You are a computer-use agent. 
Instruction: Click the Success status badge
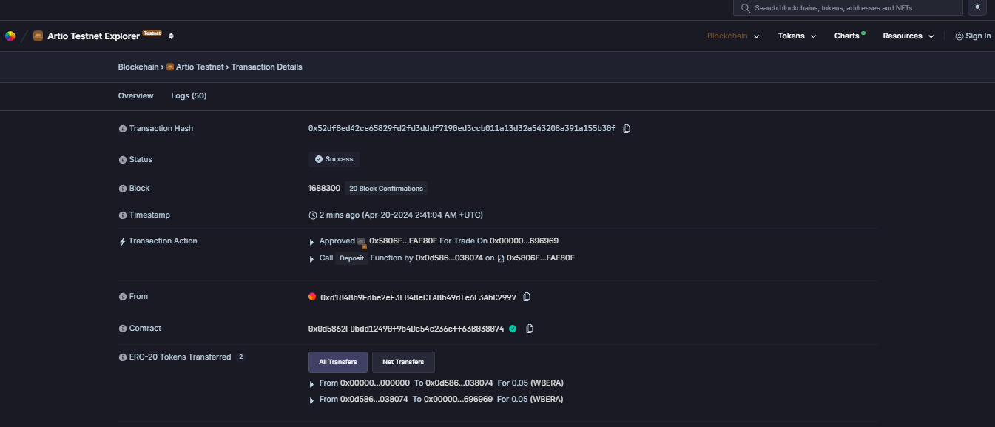334,159
